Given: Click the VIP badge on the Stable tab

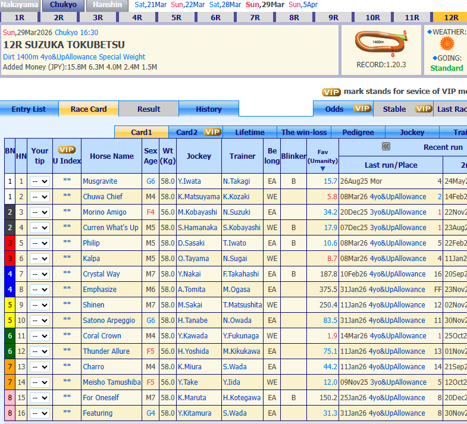Looking at the screenshot, I should click(423, 109).
